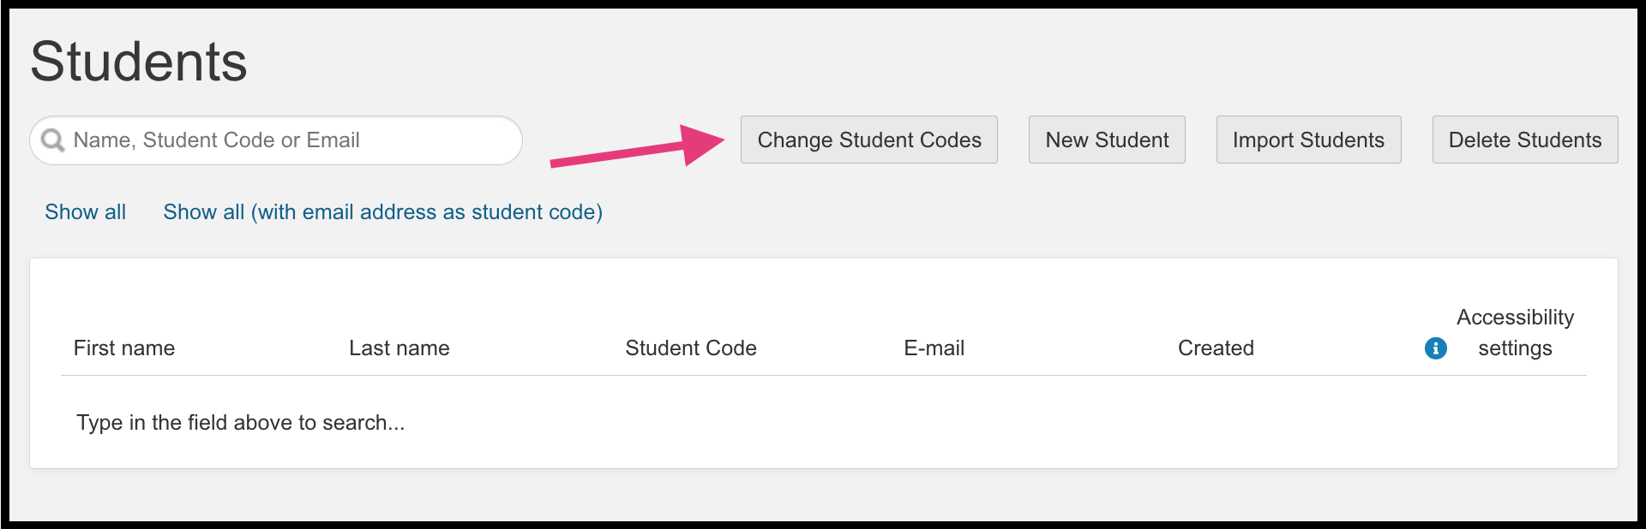
Task: Click the Delete Students button
Action: pos(1524,140)
